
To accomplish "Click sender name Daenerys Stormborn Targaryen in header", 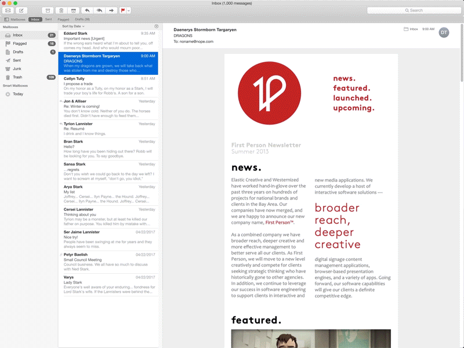I will point(205,30).
